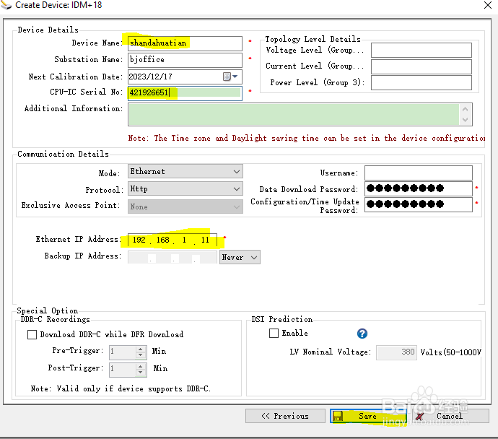
Task: Increase the Post-Trigger minutes spinner
Action: tap(141, 366)
